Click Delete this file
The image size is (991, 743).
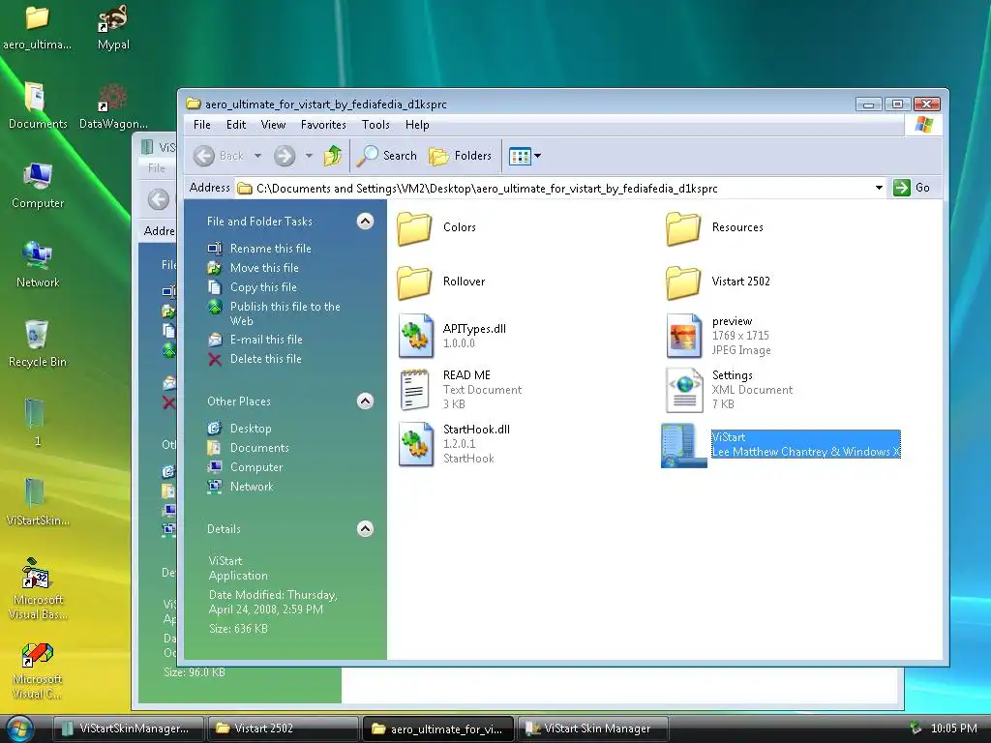265,359
